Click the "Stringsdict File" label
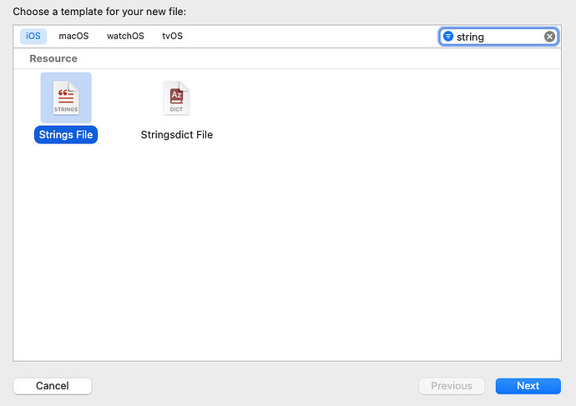Viewport: 576px width, 406px height. (177, 134)
